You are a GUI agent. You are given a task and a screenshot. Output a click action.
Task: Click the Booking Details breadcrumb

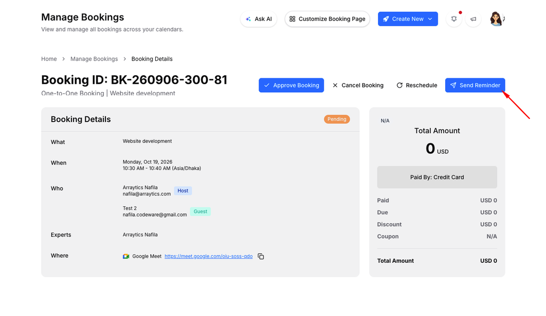(x=152, y=59)
